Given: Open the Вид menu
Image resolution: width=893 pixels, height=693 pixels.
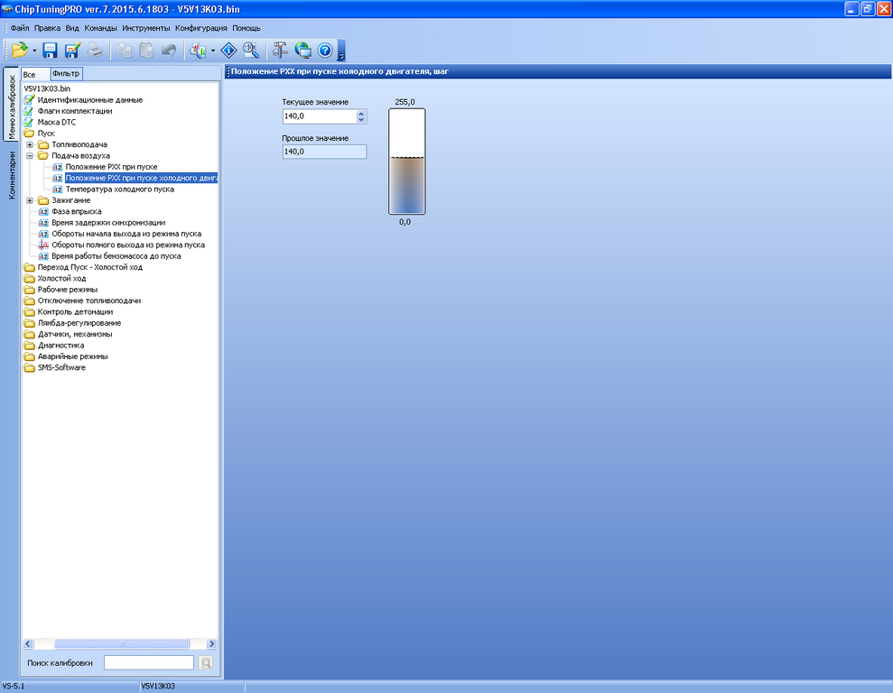Looking at the screenshot, I should pos(72,28).
